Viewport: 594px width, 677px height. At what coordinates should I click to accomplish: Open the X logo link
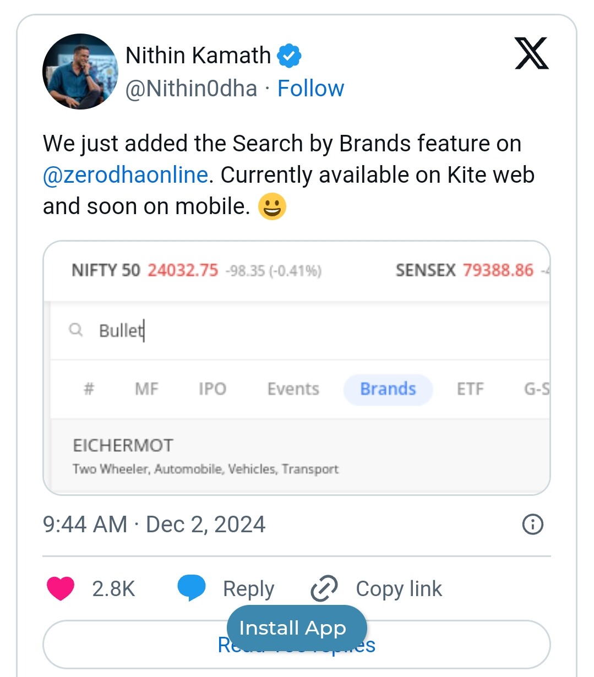pyautogui.click(x=531, y=53)
